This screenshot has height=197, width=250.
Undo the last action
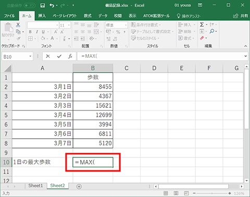52,6
